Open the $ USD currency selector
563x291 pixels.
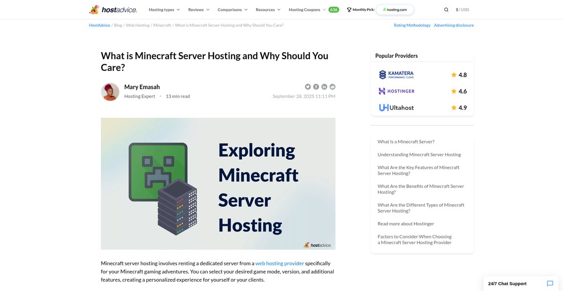(x=462, y=9)
